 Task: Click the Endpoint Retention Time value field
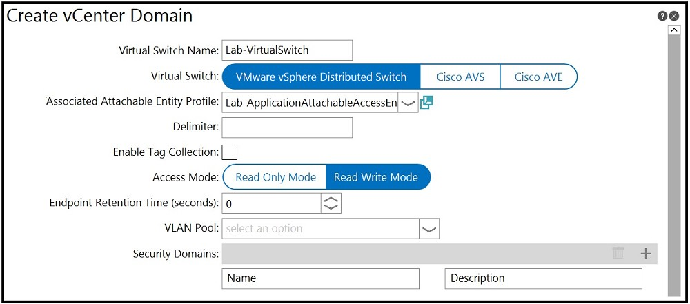click(271, 203)
